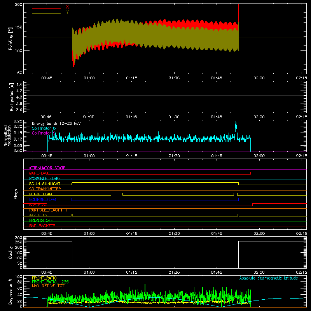Click 'Energy band: 12-25 keV' annotation

pyautogui.click(x=56, y=124)
